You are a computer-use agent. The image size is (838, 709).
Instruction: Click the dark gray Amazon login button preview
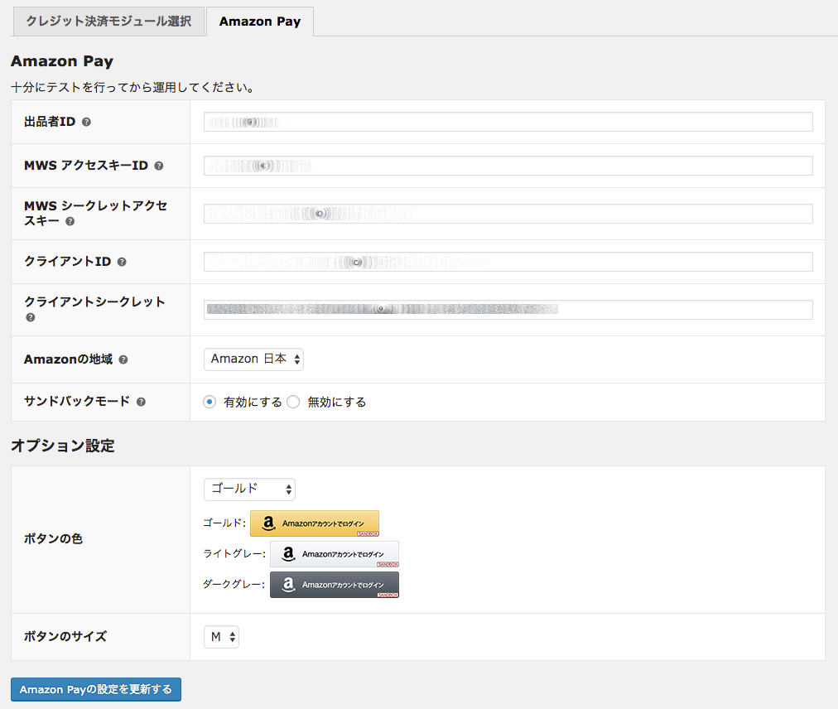point(335,585)
